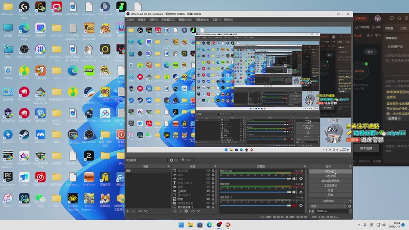This screenshot has width=409, height=230.
Task: Open the 渐变 transition dropdown
Action: [x=328, y=206]
